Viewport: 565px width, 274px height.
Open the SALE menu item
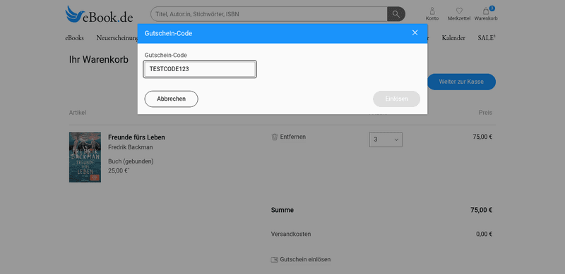[x=487, y=38]
